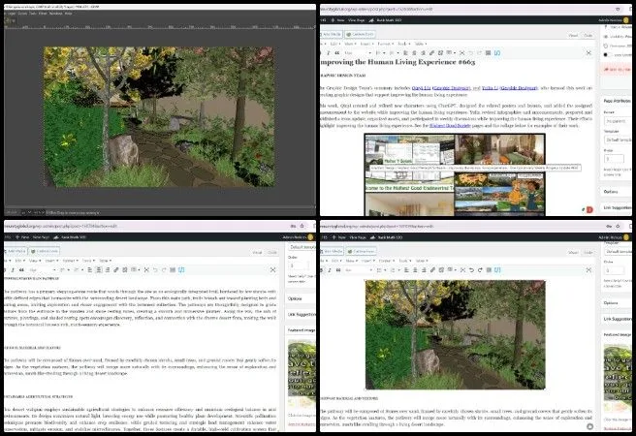Click Add Media button in bottom-left editor
The height and width of the screenshot is (436, 636).
[19, 250]
